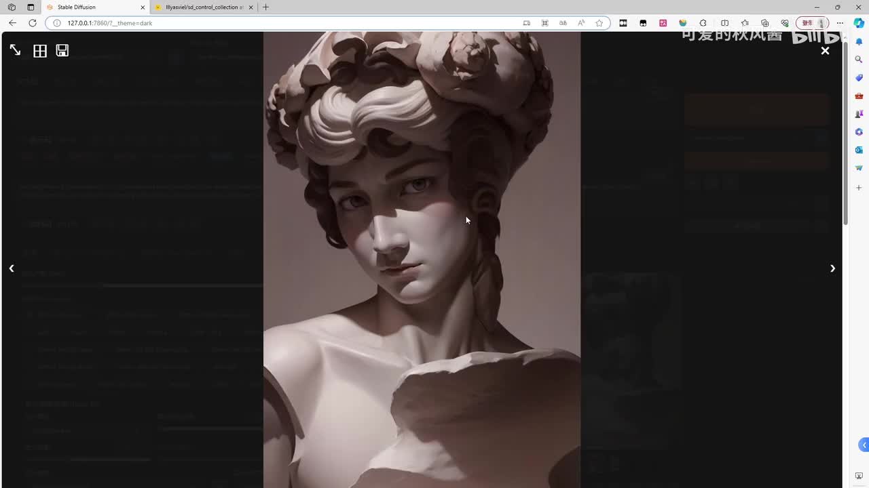The width and height of the screenshot is (869, 488).
Task: Refresh the current page
Action: [x=32, y=23]
